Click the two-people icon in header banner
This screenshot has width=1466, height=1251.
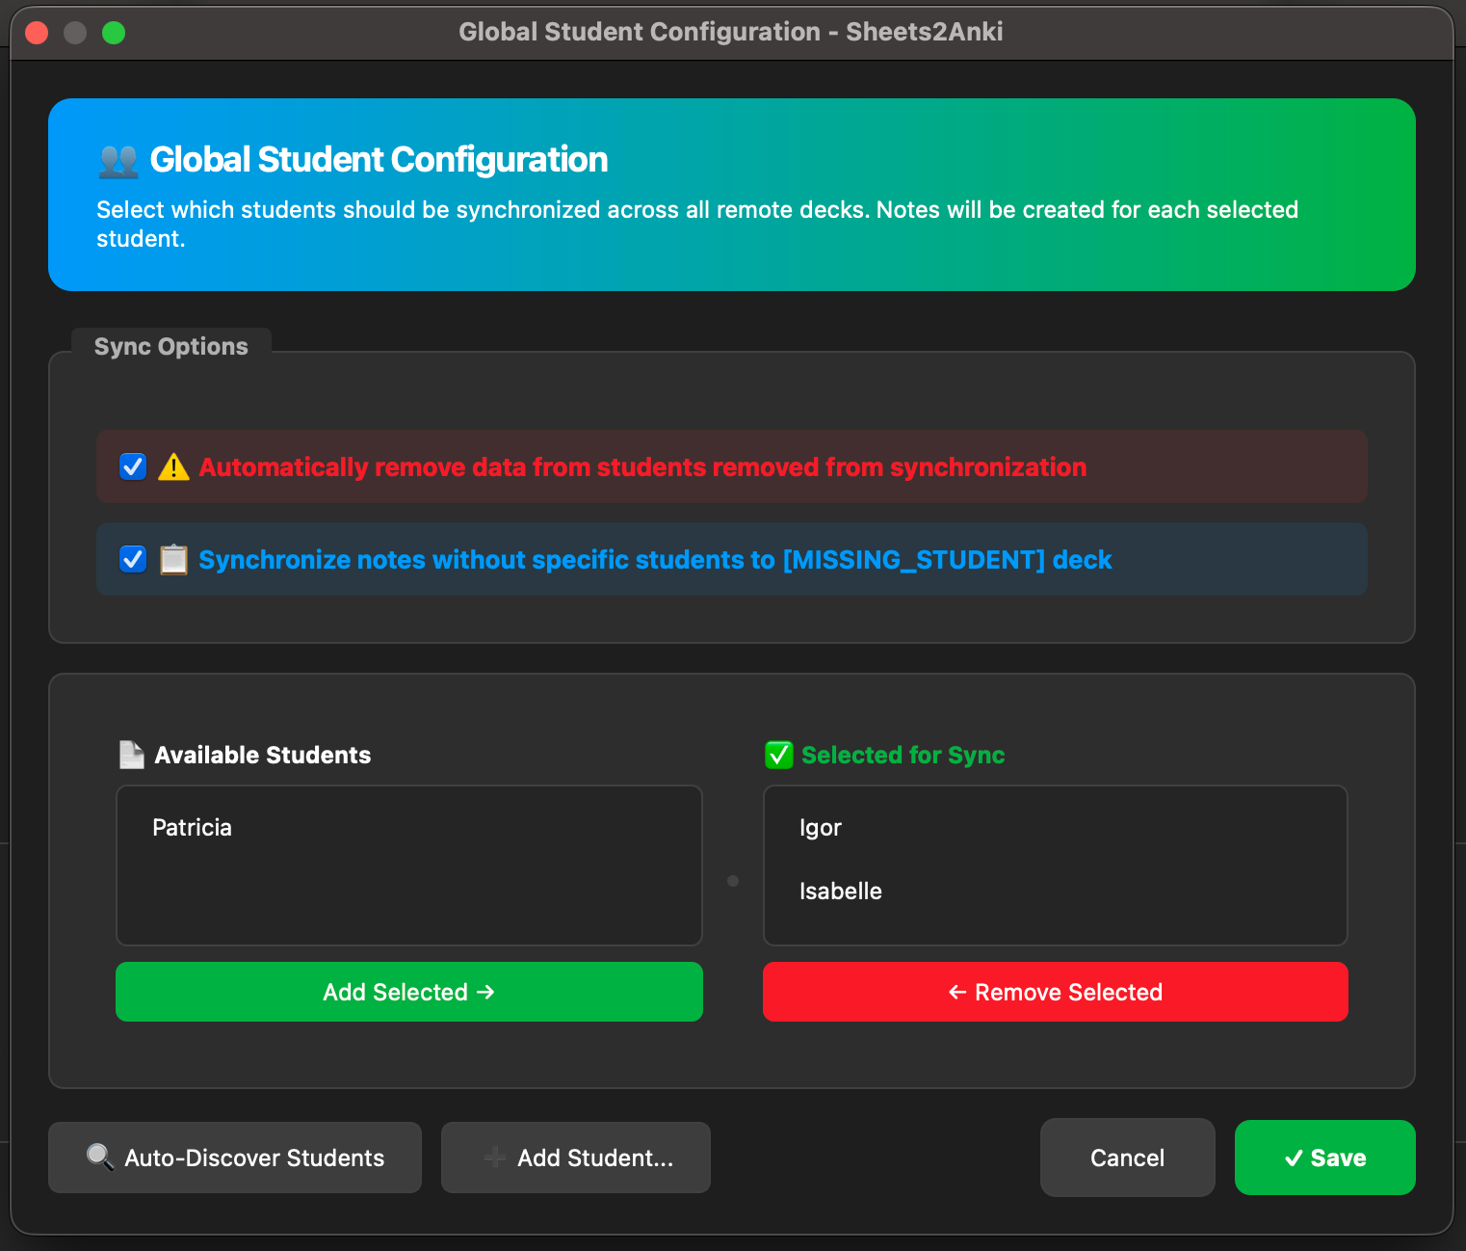coord(118,161)
